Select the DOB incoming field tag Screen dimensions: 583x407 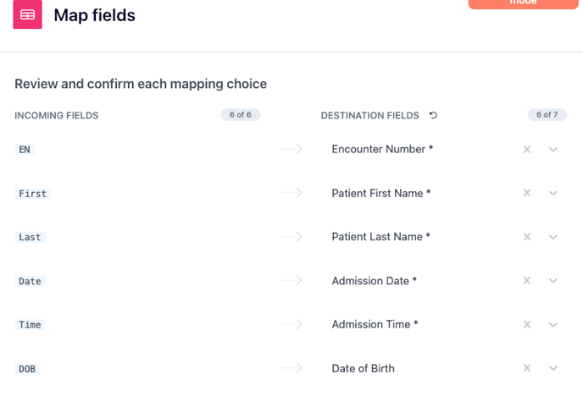(x=27, y=369)
